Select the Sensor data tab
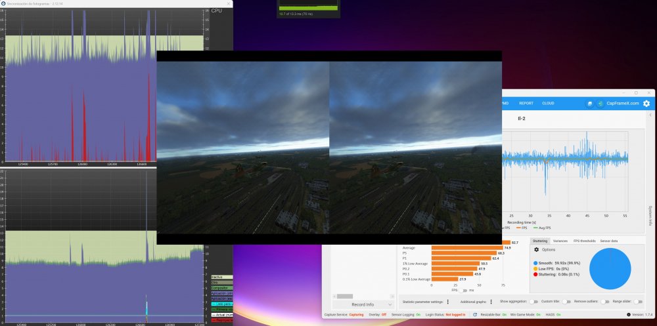The height and width of the screenshot is (326, 657). (x=609, y=241)
